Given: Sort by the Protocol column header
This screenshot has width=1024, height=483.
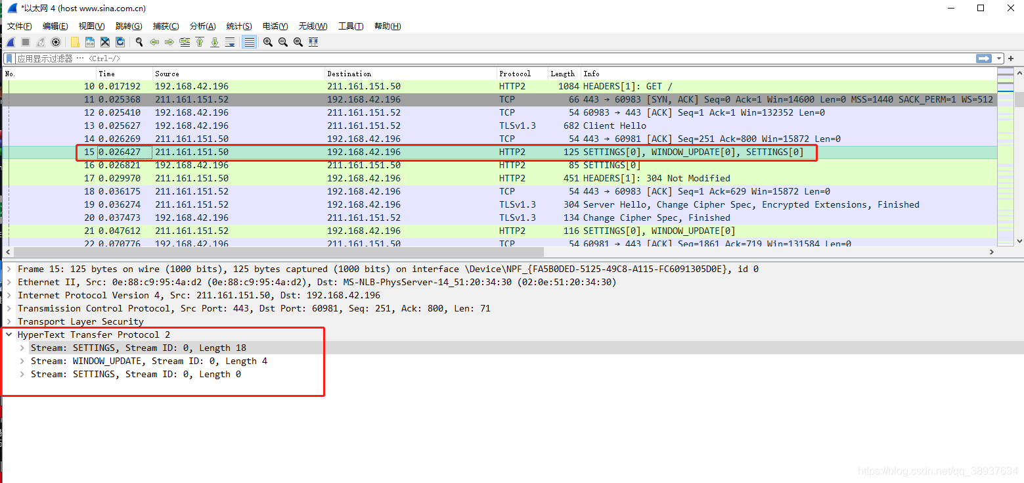Looking at the screenshot, I should point(523,74).
